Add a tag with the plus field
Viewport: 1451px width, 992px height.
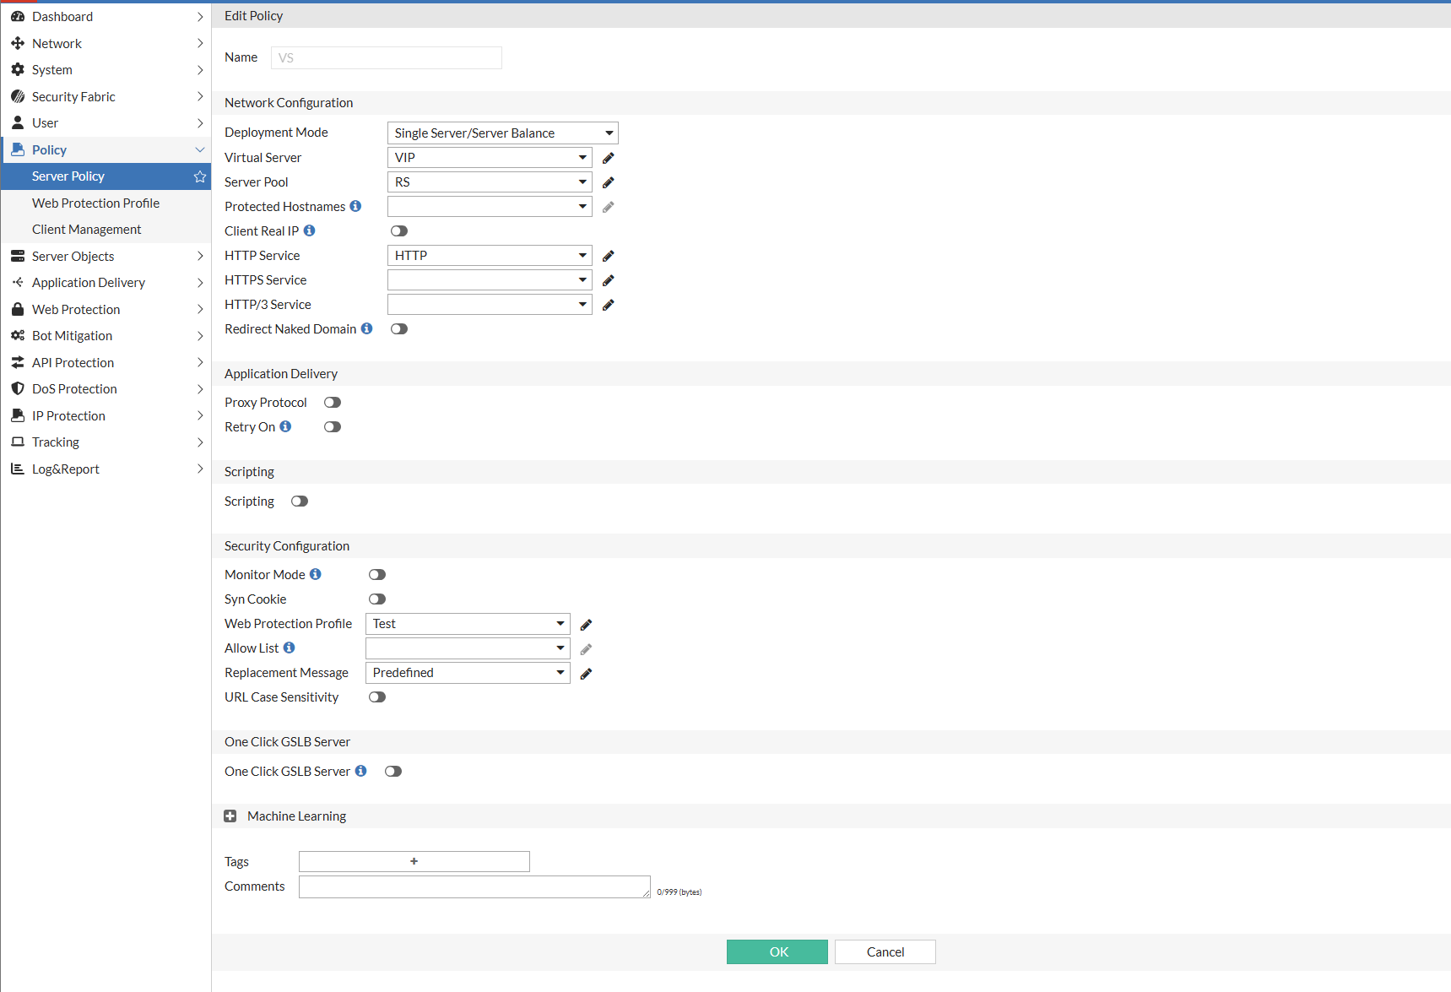414,861
